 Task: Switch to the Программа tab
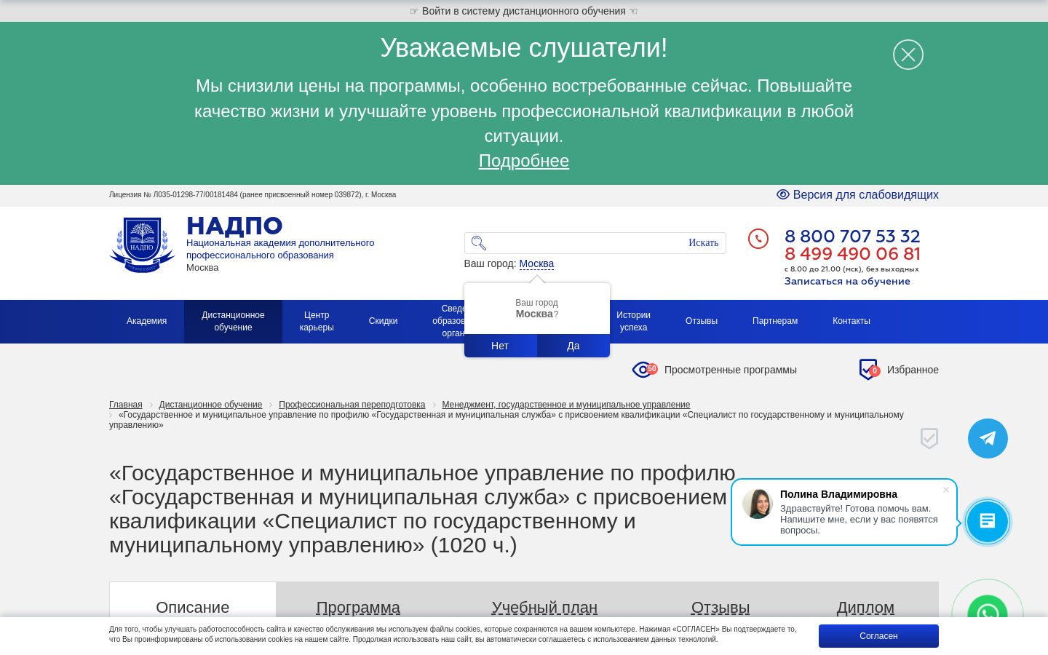(x=358, y=607)
